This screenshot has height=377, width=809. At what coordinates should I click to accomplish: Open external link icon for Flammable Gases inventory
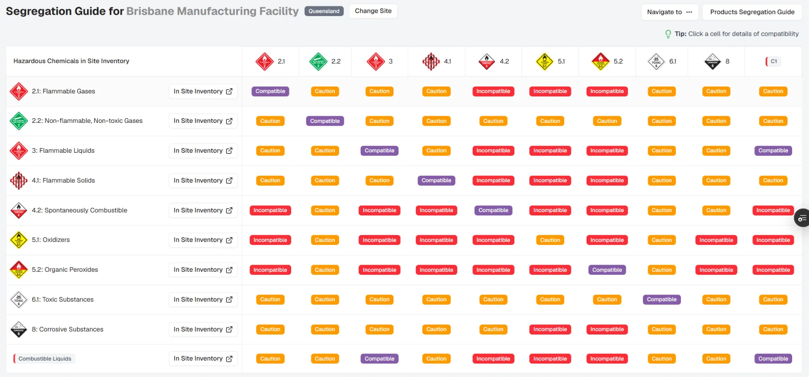(x=229, y=91)
